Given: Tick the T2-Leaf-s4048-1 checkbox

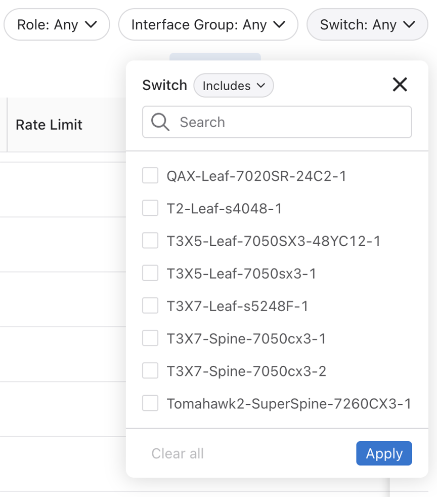Looking at the screenshot, I should click(150, 208).
